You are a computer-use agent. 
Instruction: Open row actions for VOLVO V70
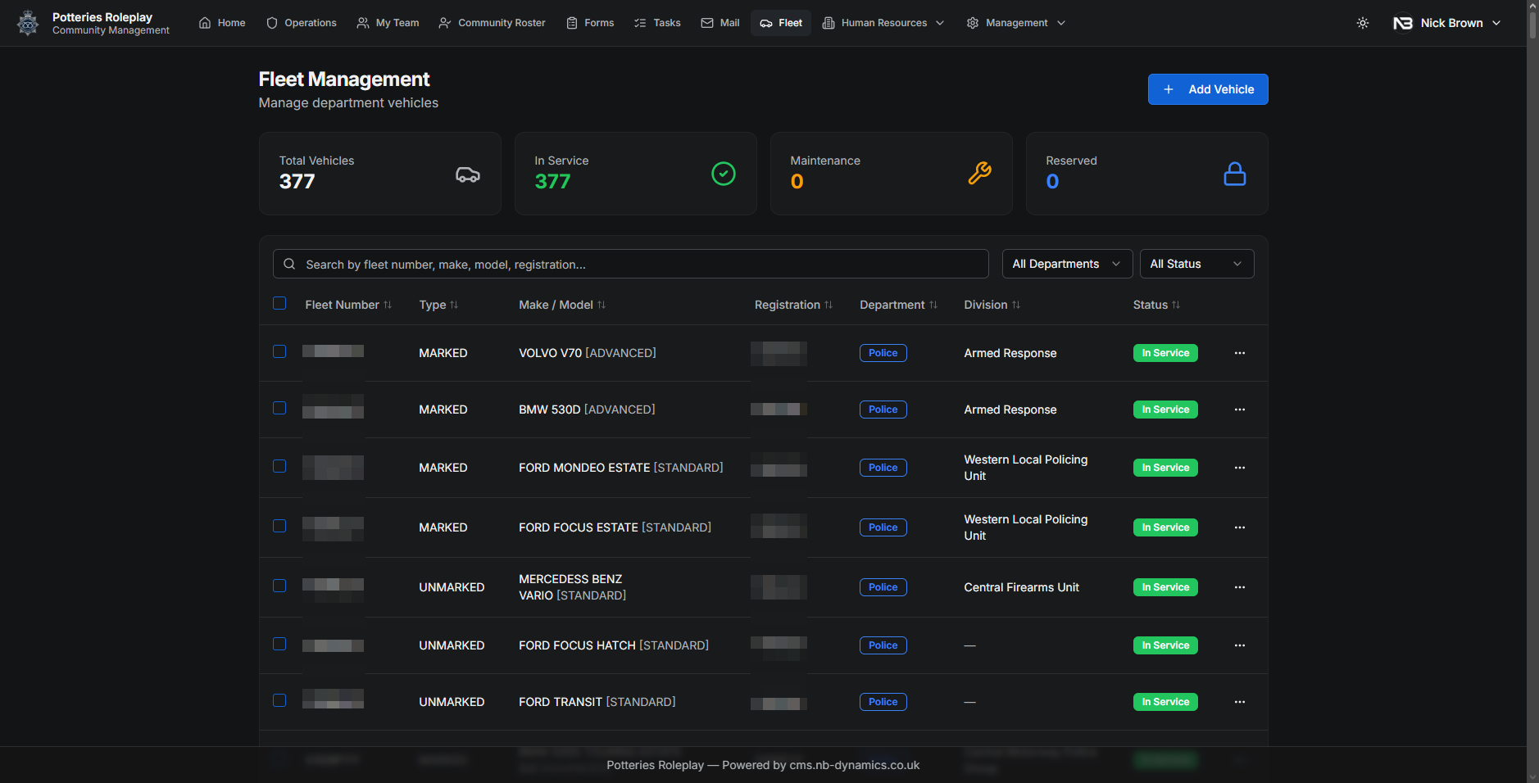pyautogui.click(x=1240, y=353)
